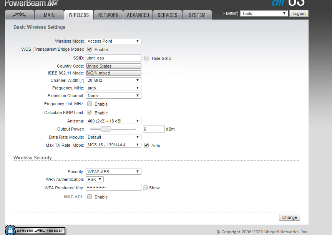
Task: Open the Security dropdown
Action: 113,172
